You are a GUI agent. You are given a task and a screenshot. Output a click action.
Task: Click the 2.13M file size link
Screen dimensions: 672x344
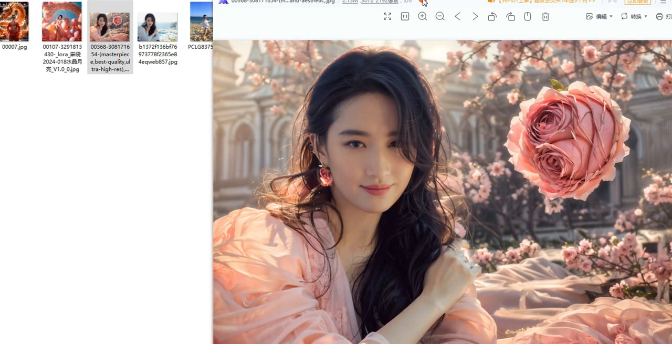[349, 2]
